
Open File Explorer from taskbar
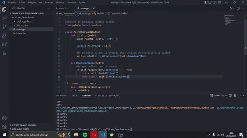pos(76,135)
